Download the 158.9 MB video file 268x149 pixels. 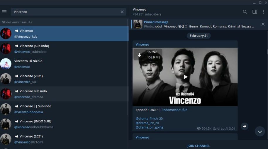(139, 55)
